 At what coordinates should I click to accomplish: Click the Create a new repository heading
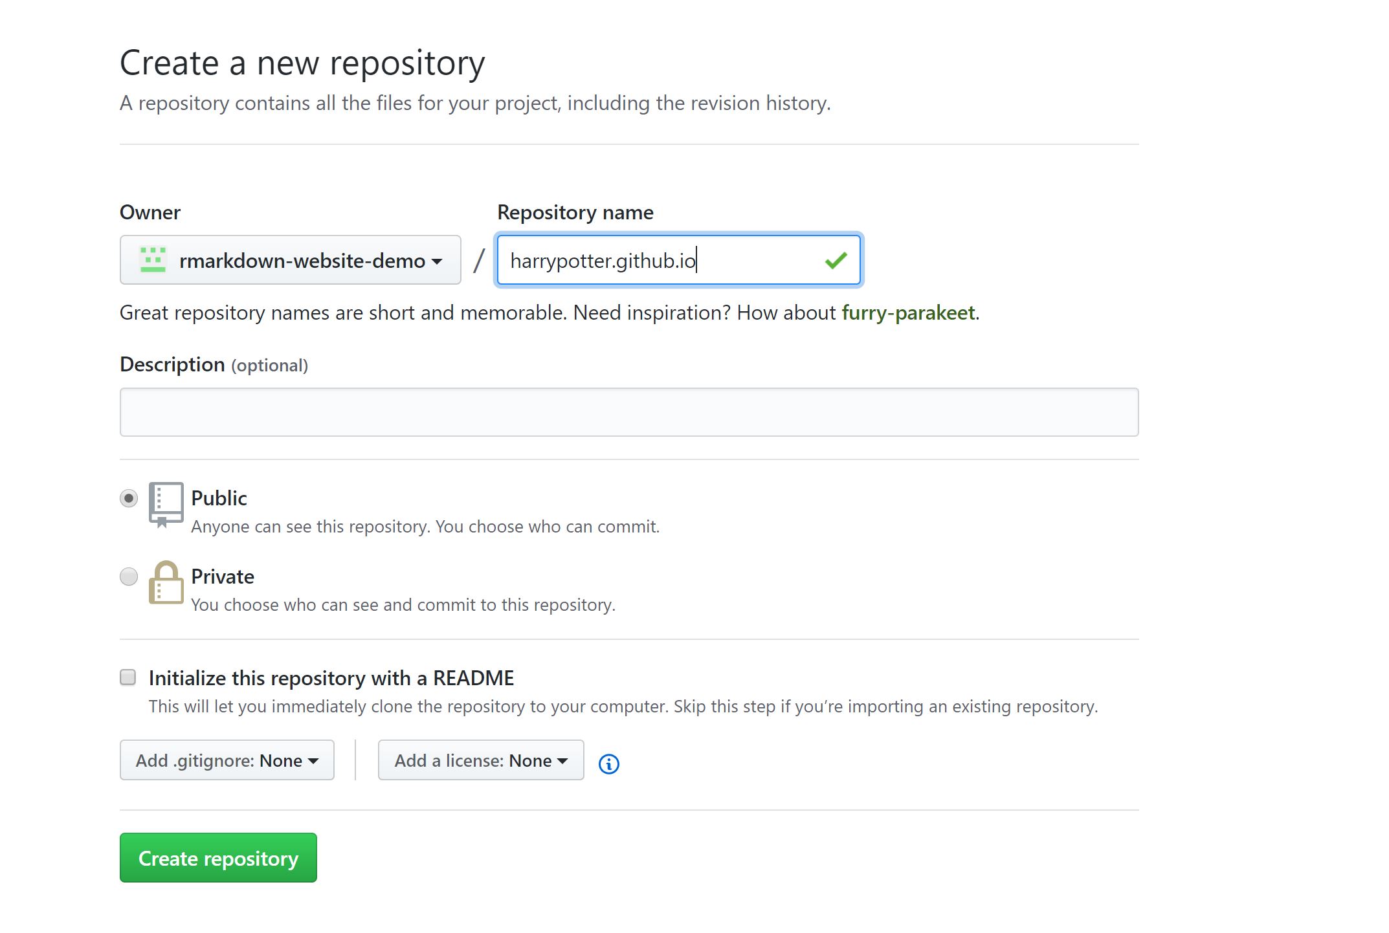(x=302, y=63)
